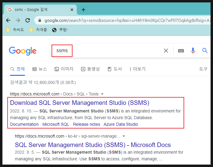Click the Google logo
The width and height of the screenshot is (213, 167).
(x=23, y=51)
